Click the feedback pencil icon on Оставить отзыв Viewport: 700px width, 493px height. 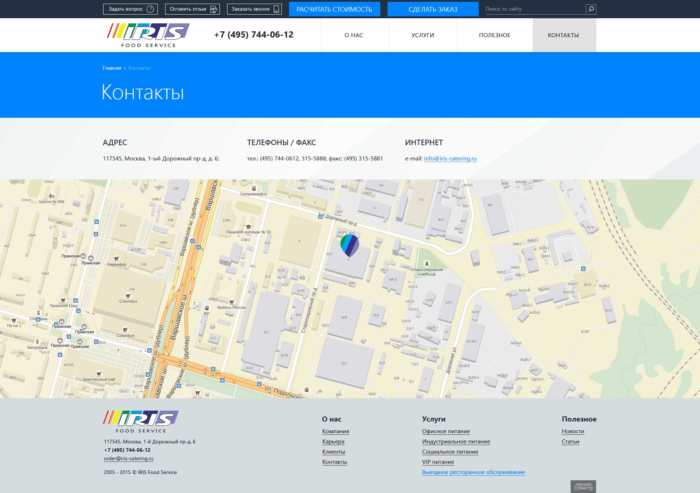tap(214, 9)
